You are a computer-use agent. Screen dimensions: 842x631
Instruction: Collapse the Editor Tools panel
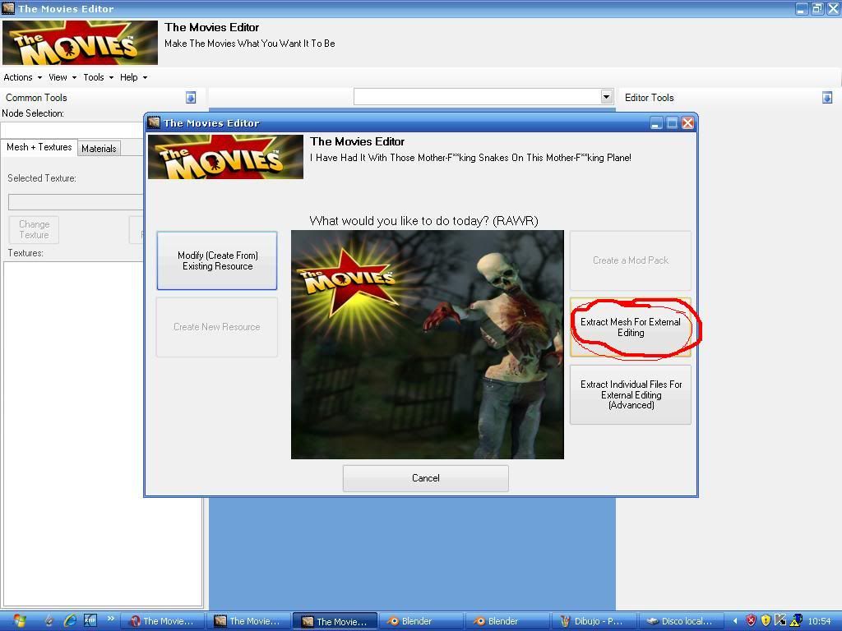827,98
